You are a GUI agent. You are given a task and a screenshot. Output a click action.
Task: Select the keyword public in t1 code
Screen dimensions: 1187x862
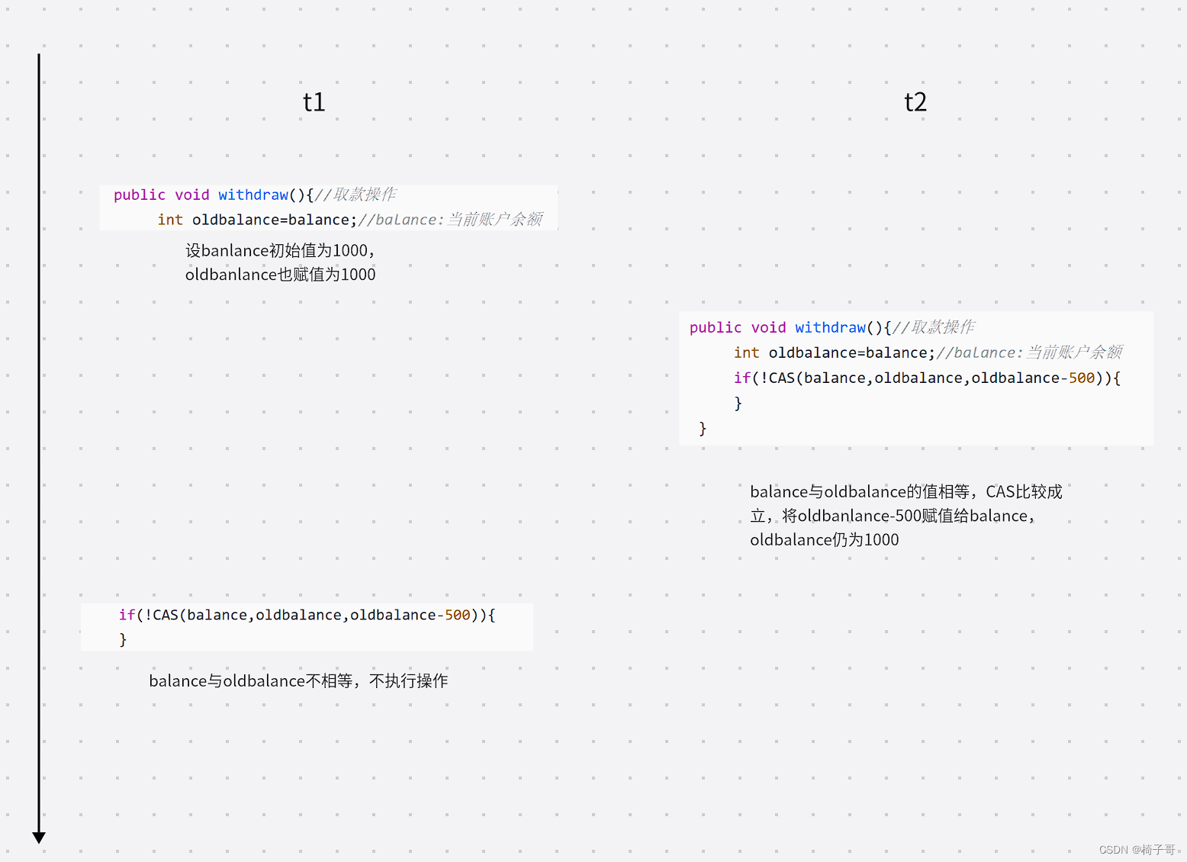[x=140, y=195]
